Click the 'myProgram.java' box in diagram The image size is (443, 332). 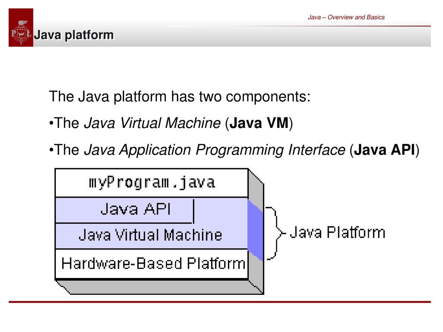point(152,183)
